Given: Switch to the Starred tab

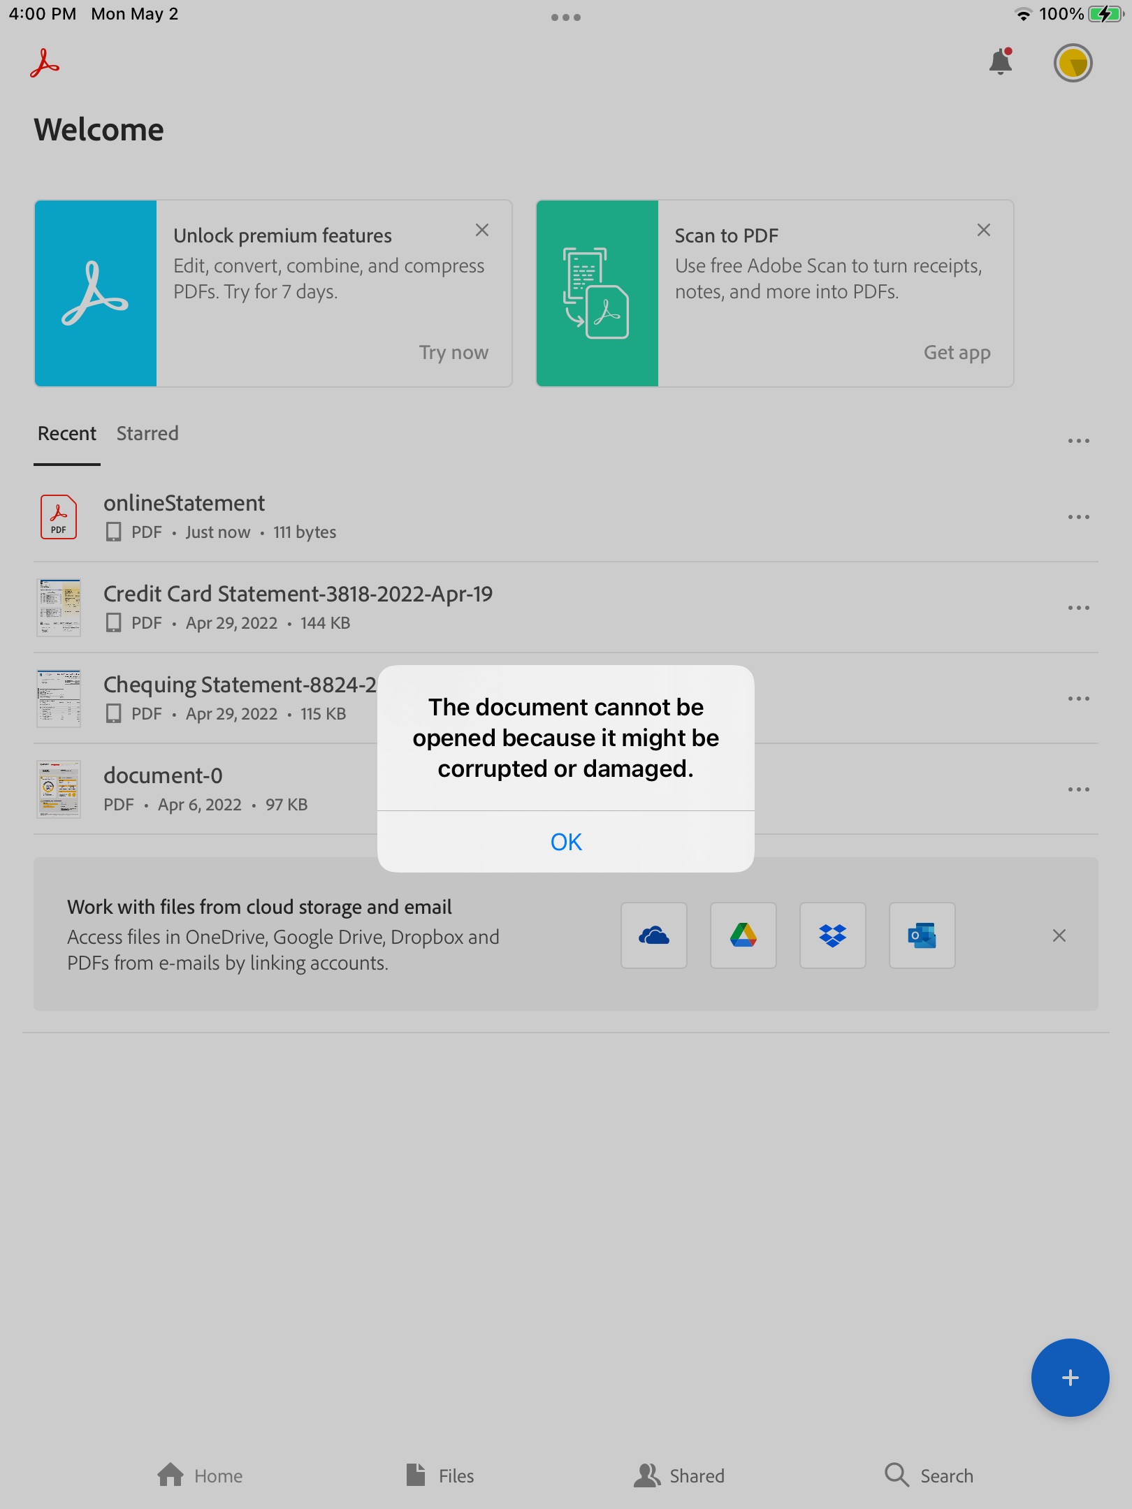Looking at the screenshot, I should click(x=147, y=433).
